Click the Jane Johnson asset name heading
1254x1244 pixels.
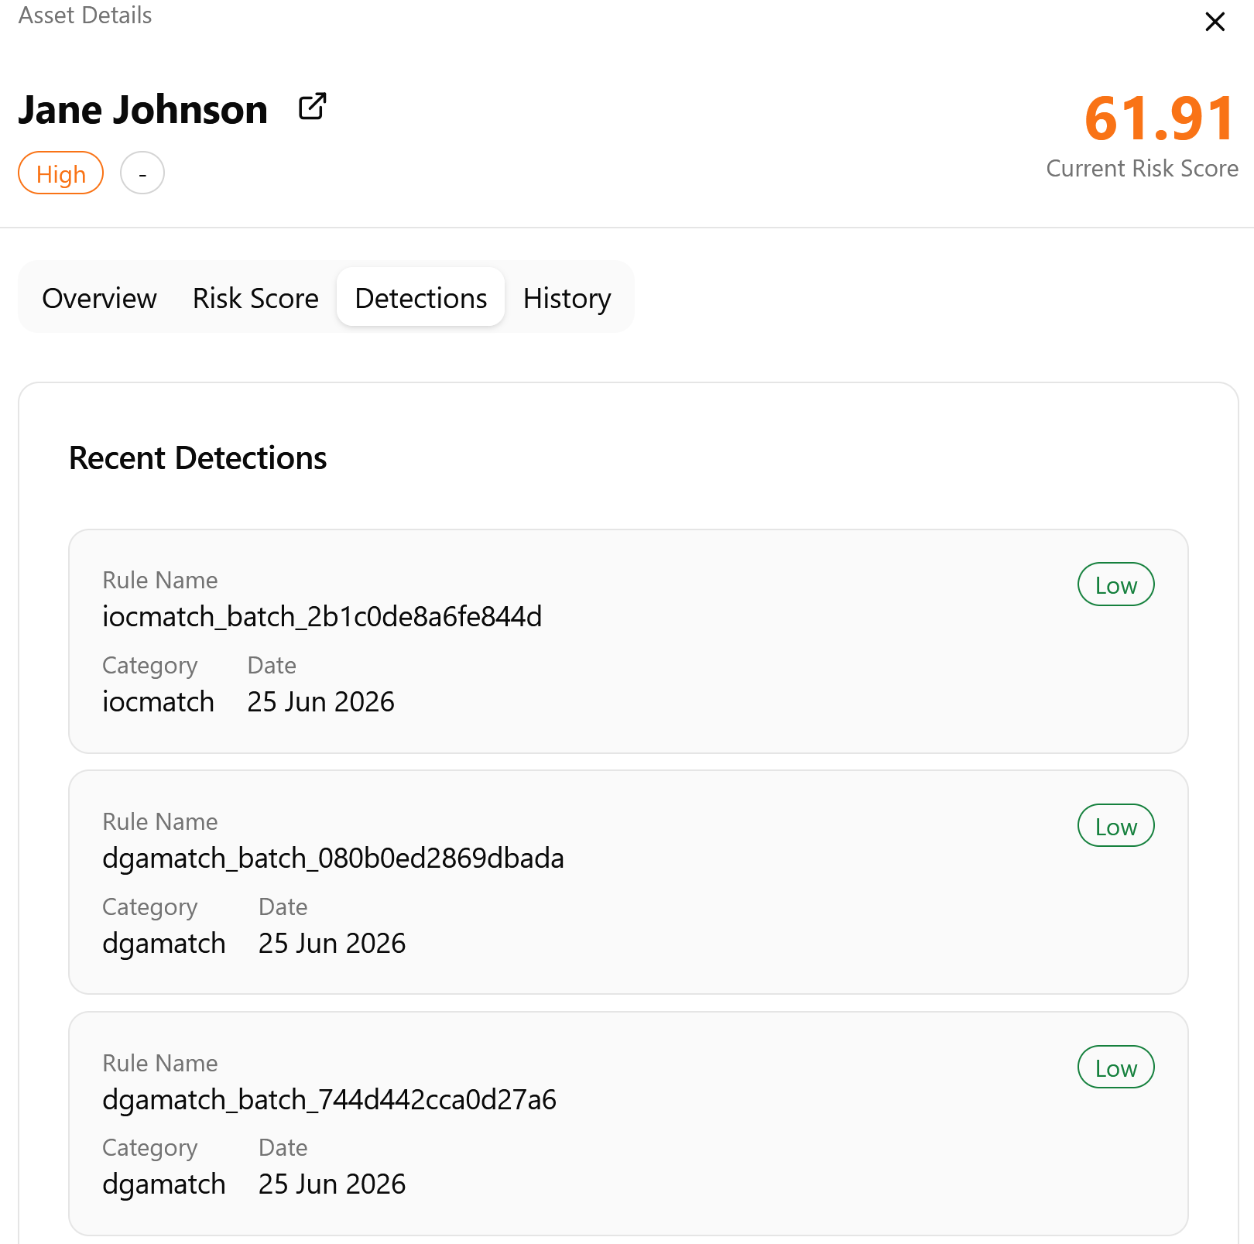pos(143,109)
